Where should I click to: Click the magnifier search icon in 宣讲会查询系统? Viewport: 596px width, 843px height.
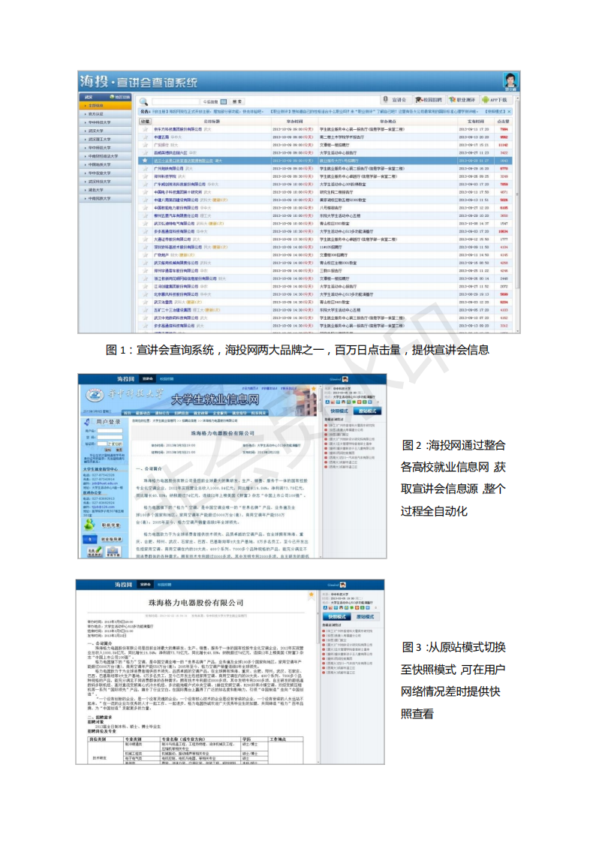[x=143, y=101]
